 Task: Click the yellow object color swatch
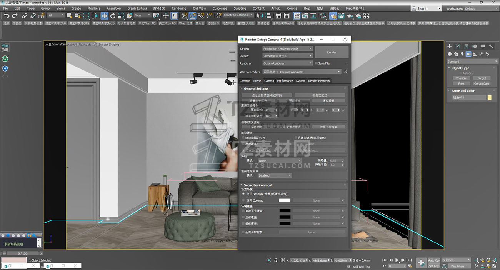489,98
